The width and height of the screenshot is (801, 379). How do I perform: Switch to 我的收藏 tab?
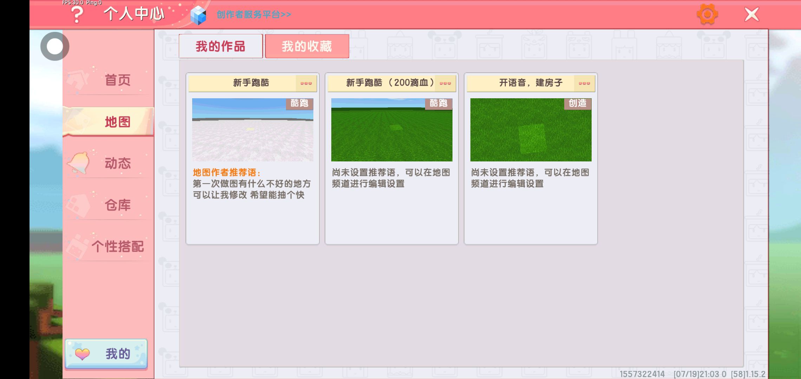[x=307, y=46]
